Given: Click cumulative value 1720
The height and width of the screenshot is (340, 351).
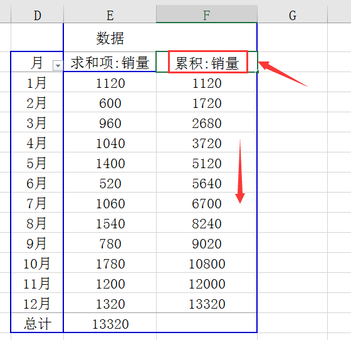Looking at the screenshot, I should [x=207, y=102].
